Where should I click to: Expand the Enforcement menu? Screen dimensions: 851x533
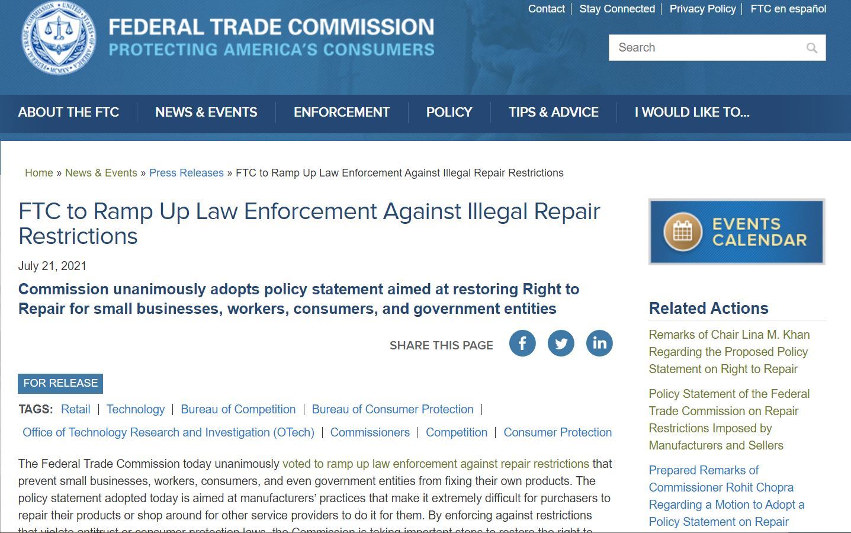341,113
